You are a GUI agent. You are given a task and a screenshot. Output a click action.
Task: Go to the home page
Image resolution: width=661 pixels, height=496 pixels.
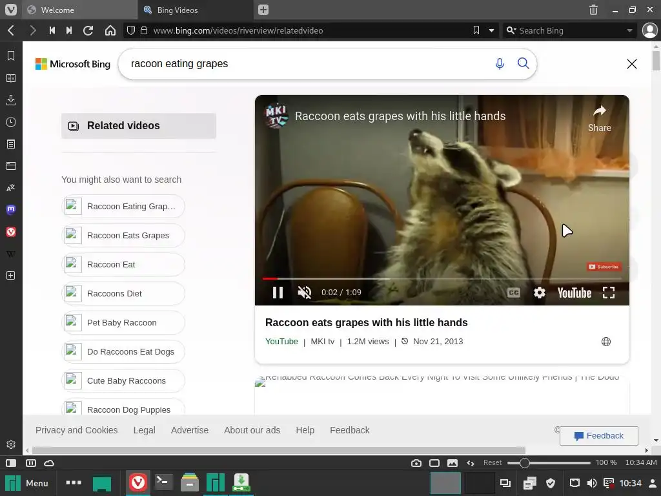[x=110, y=30]
